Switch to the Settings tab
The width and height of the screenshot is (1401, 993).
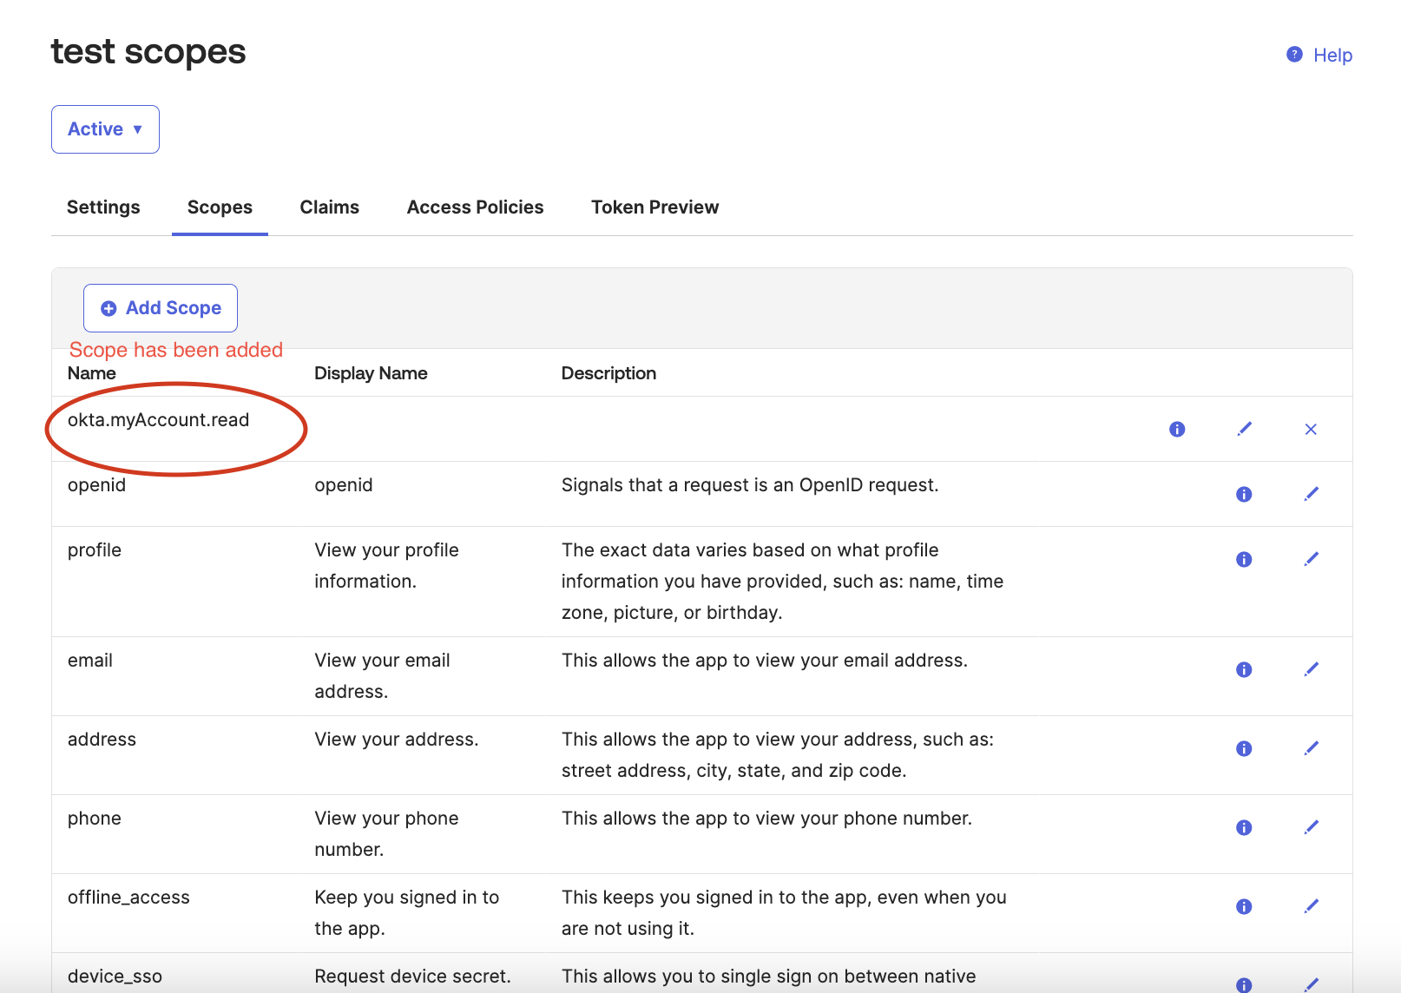pyautogui.click(x=103, y=207)
